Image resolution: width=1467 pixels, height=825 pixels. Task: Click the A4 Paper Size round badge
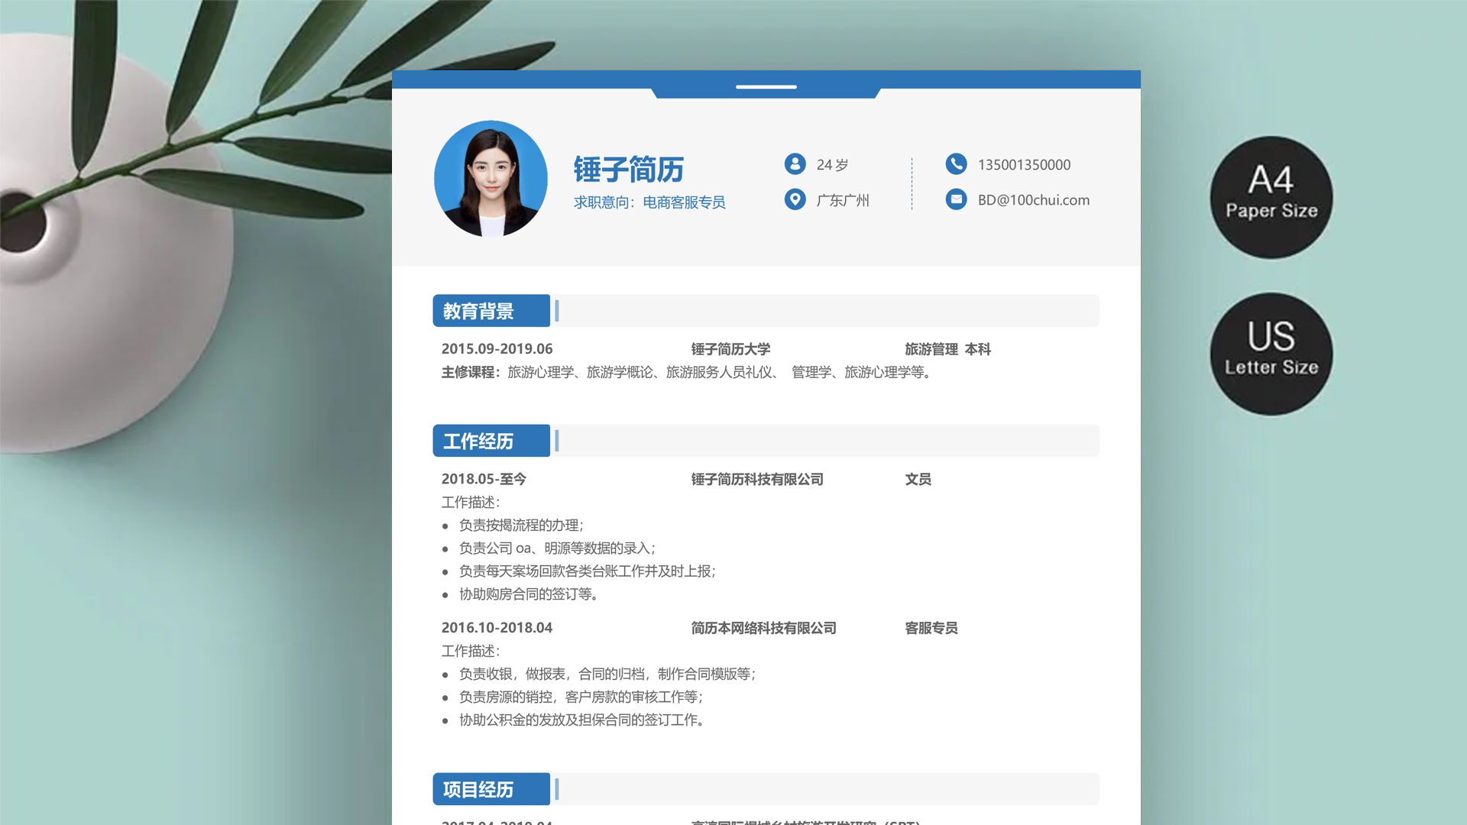tap(1271, 197)
